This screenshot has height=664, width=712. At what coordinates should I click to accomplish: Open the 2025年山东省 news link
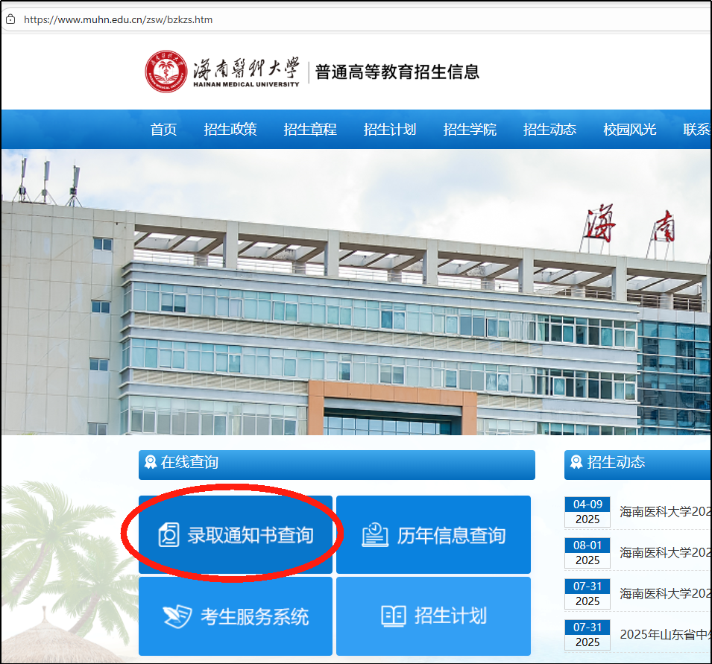[662, 633]
